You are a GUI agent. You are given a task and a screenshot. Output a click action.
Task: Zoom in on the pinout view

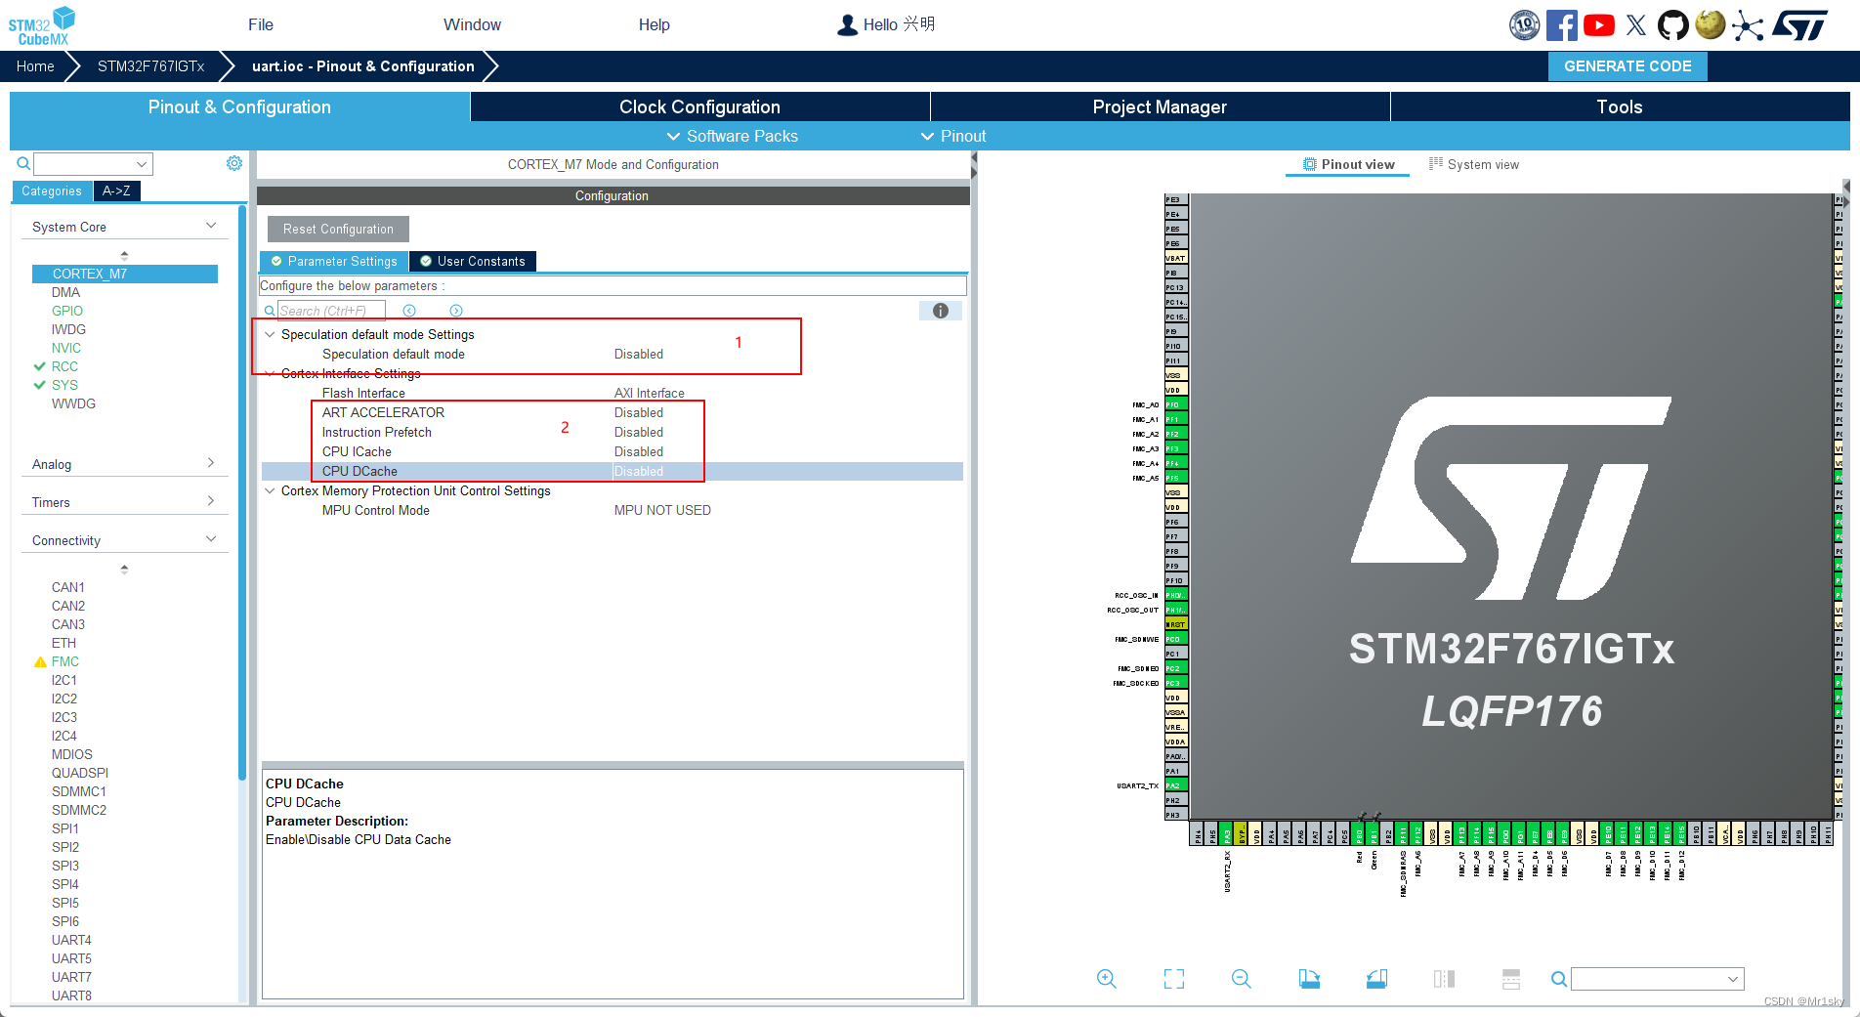(x=1105, y=978)
